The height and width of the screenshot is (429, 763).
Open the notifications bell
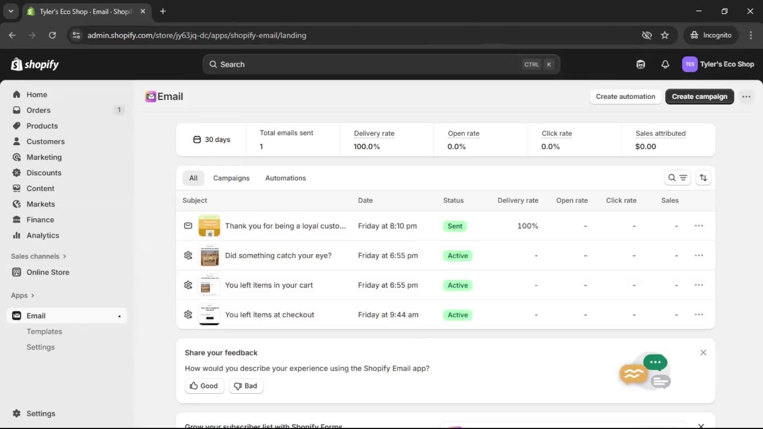click(x=666, y=64)
